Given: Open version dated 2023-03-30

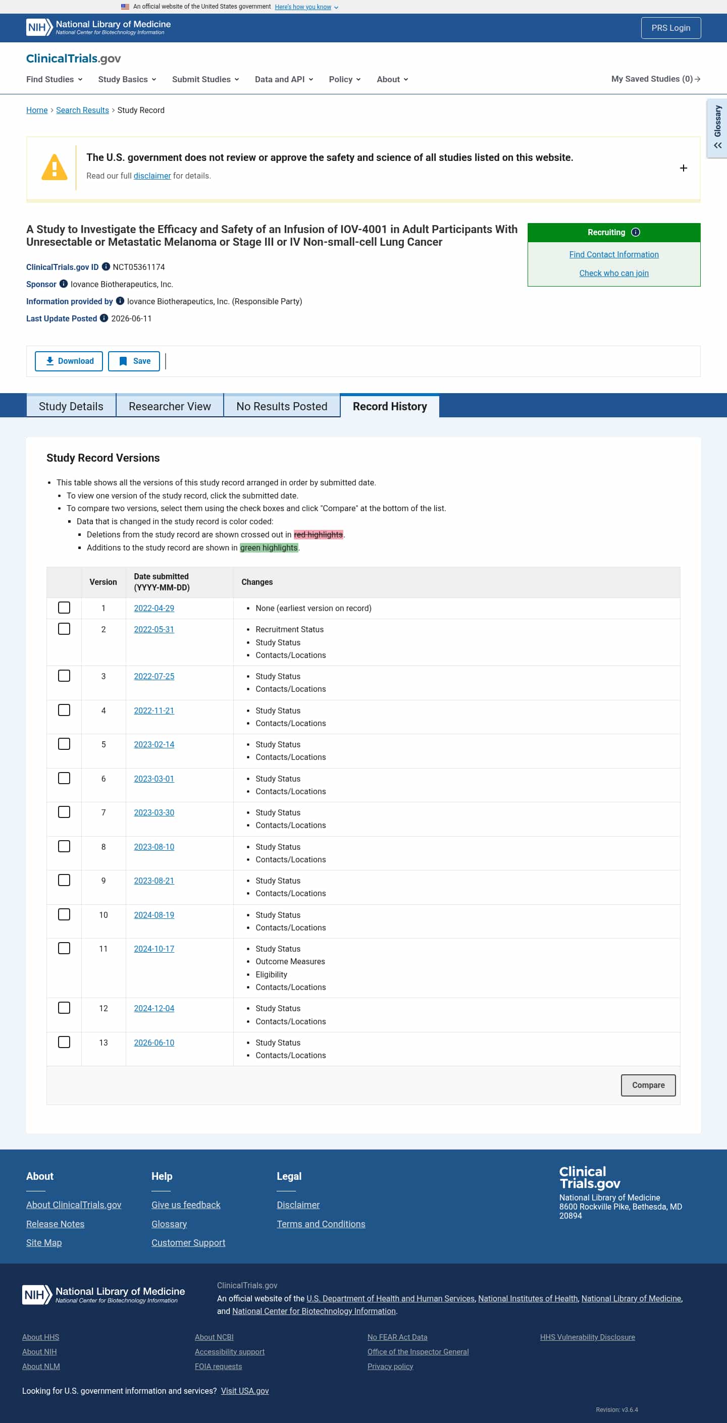Looking at the screenshot, I should [153, 812].
